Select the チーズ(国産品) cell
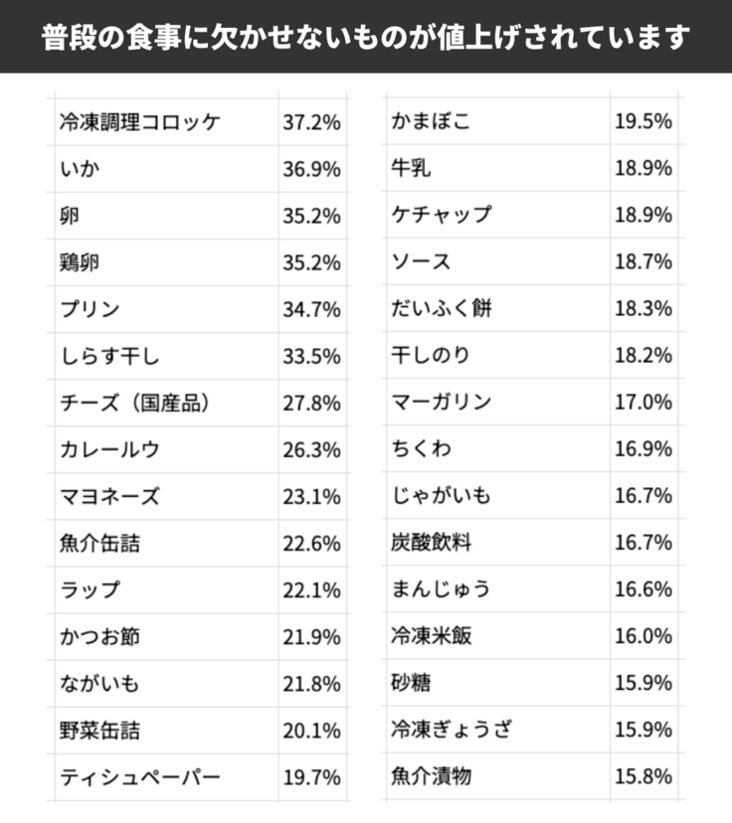 [134, 403]
